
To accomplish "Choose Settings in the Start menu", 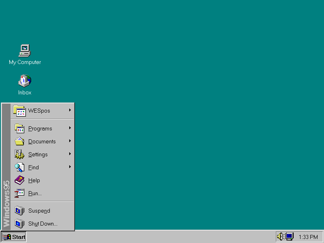I will pyautogui.click(x=42, y=154).
